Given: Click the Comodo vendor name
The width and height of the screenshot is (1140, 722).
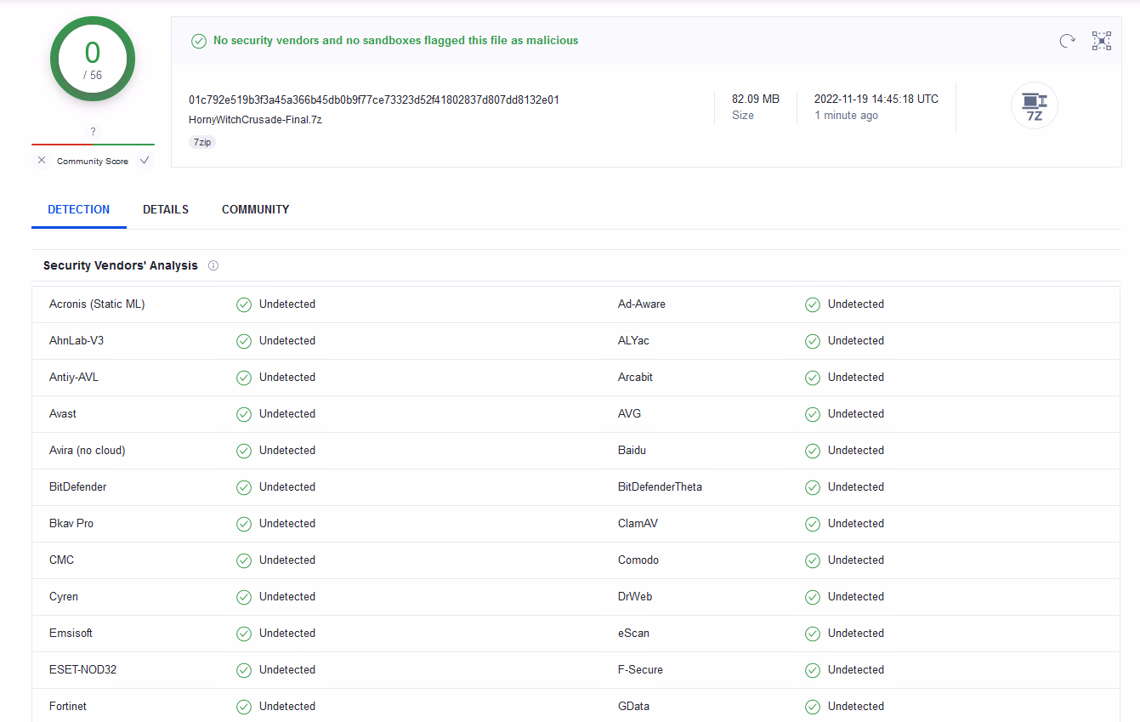Looking at the screenshot, I should 638,560.
